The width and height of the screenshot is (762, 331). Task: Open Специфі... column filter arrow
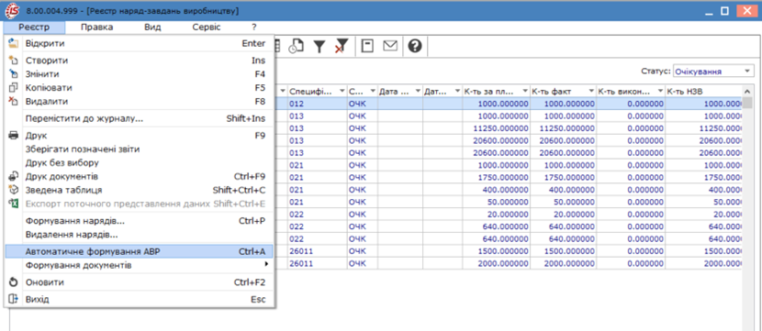pyautogui.click(x=342, y=92)
